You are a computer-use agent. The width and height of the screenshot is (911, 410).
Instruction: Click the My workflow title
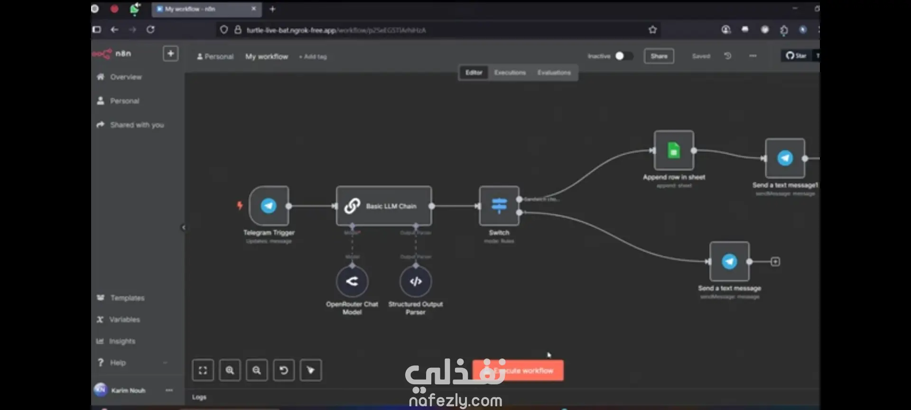coord(267,56)
